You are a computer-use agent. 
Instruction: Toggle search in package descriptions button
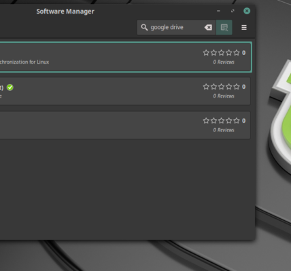[x=224, y=27]
